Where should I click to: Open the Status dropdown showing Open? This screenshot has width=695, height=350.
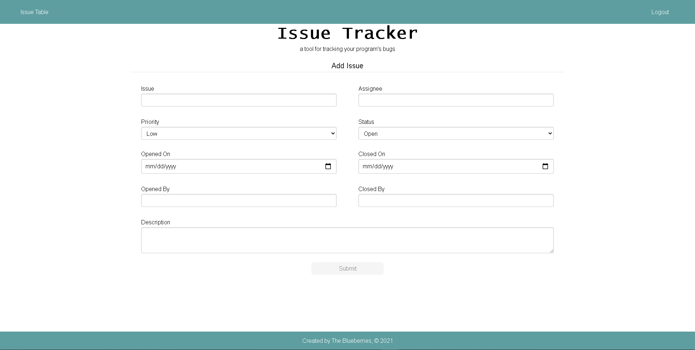coord(456,133)
